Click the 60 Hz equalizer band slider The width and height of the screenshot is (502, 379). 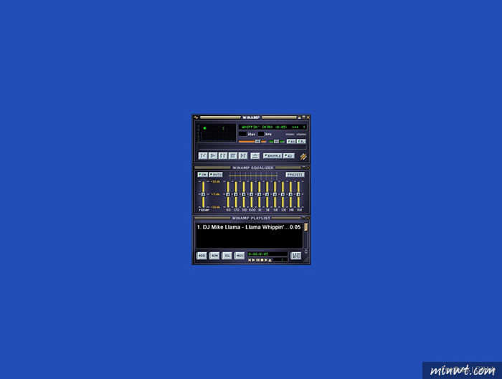pos(228,194)
